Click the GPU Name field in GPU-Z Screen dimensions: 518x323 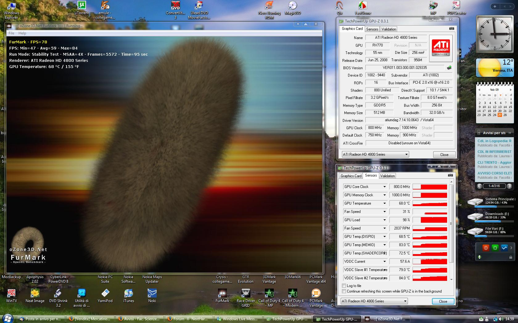396,38
